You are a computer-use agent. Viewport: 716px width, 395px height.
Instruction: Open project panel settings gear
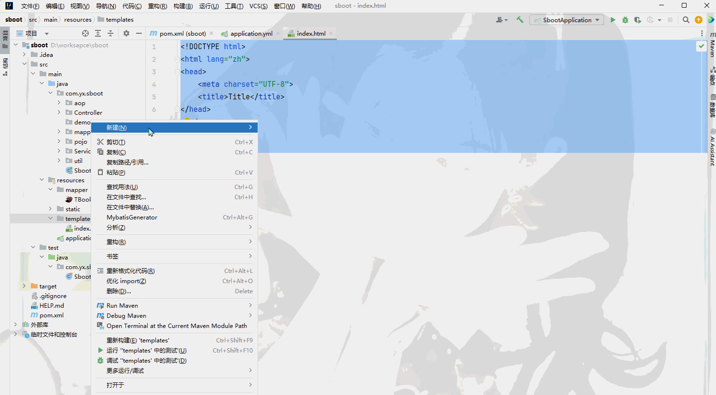click(x=126, y=33)
